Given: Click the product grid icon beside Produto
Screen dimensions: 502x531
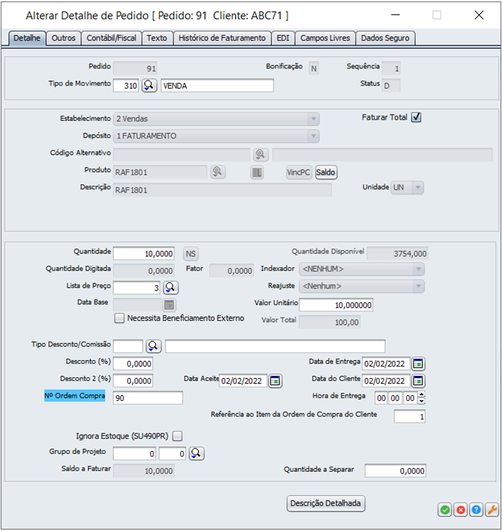Looking at the screenshot, I should click(257, 173).
